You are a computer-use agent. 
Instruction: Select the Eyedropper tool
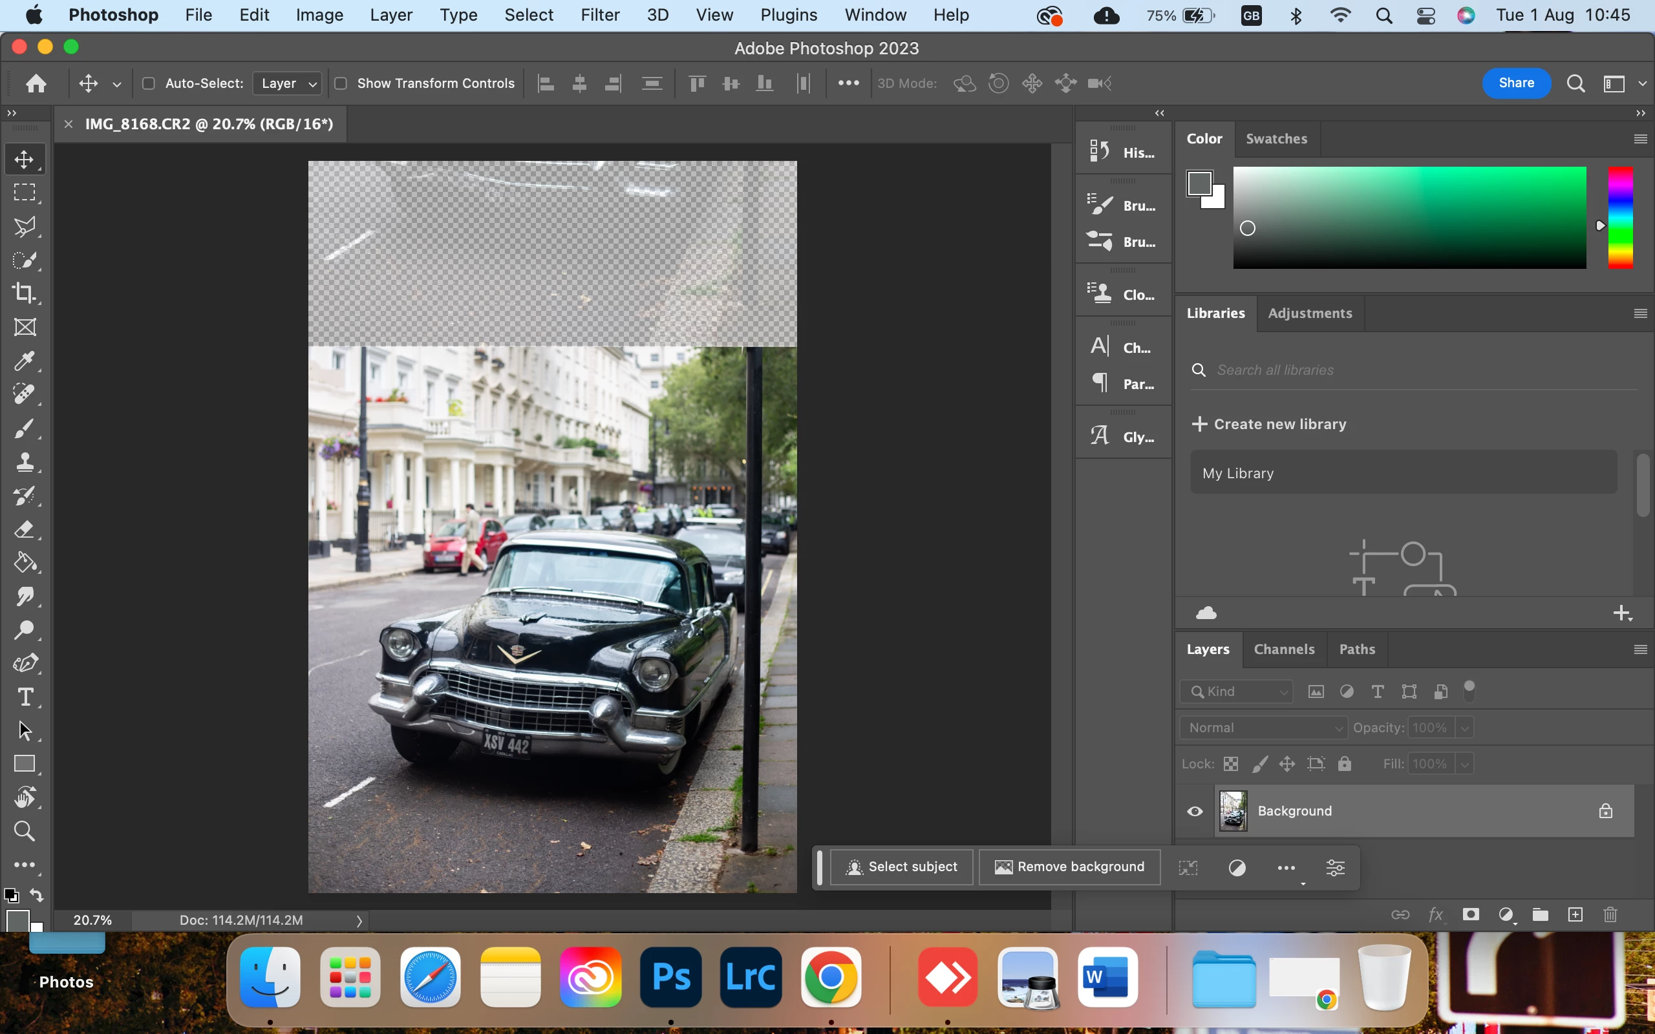click(x=25, y=361)
